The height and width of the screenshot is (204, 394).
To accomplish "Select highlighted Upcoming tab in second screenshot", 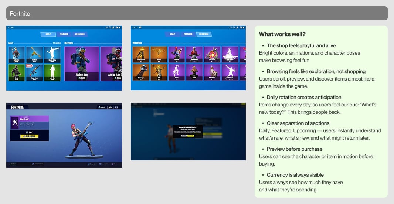I will pos(204,34).
